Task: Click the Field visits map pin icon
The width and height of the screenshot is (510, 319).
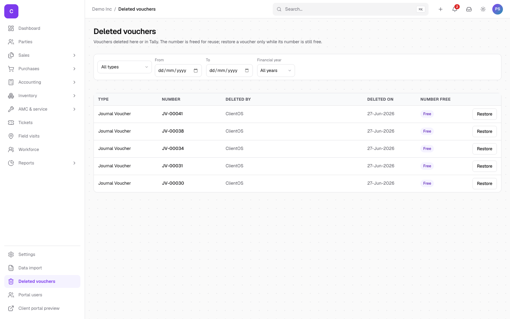Action: click(11, 136)
